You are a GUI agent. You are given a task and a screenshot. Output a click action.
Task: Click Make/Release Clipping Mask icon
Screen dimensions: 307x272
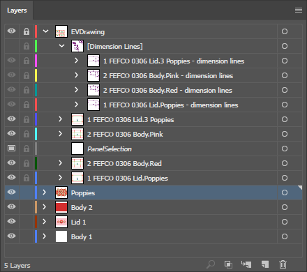(x=228, y=264)
